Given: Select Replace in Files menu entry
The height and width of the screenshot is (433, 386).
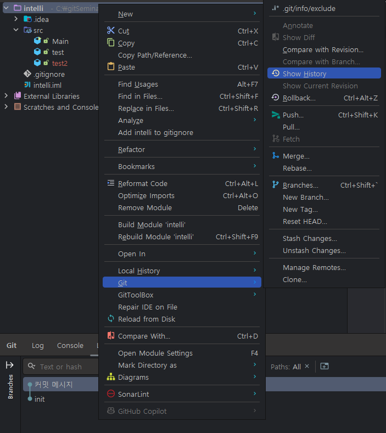Looking at the screenshot, I should click(182, 108).
